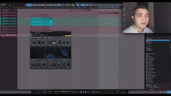Viewport: 171px width, 96px height.
Task: Click the Play button in transport
Action: (83, 92)
